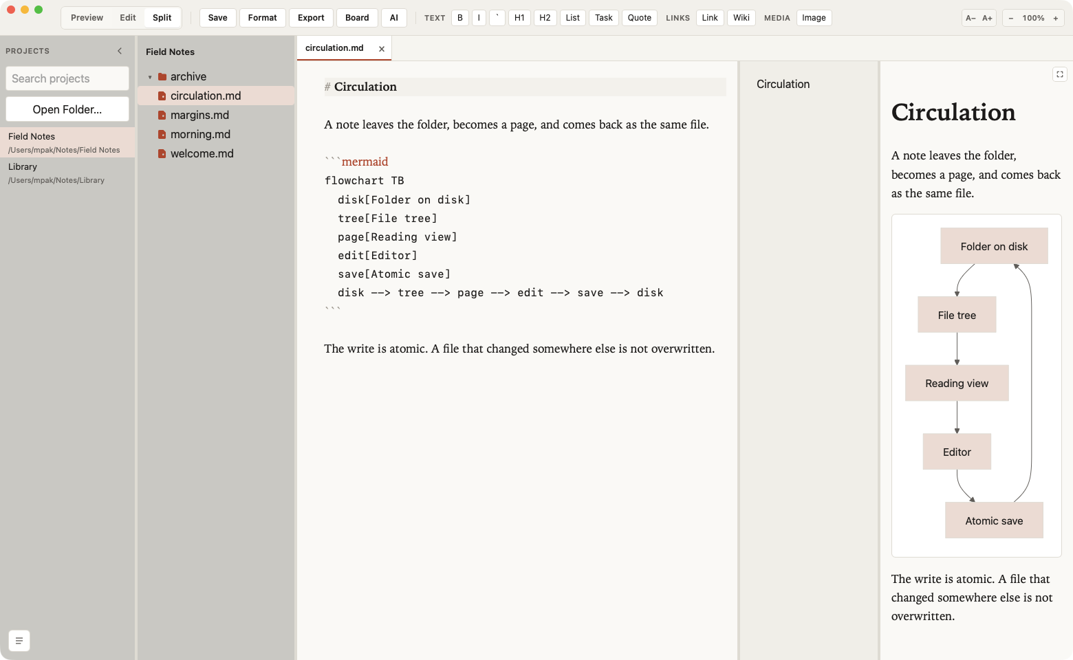This screenshot has width=1073, height=660.
Task: Insert a List item
Action: click(x=573, y=18)
